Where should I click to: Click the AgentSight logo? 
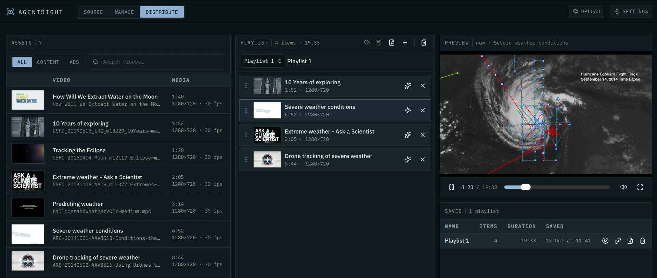coord(35,12)
